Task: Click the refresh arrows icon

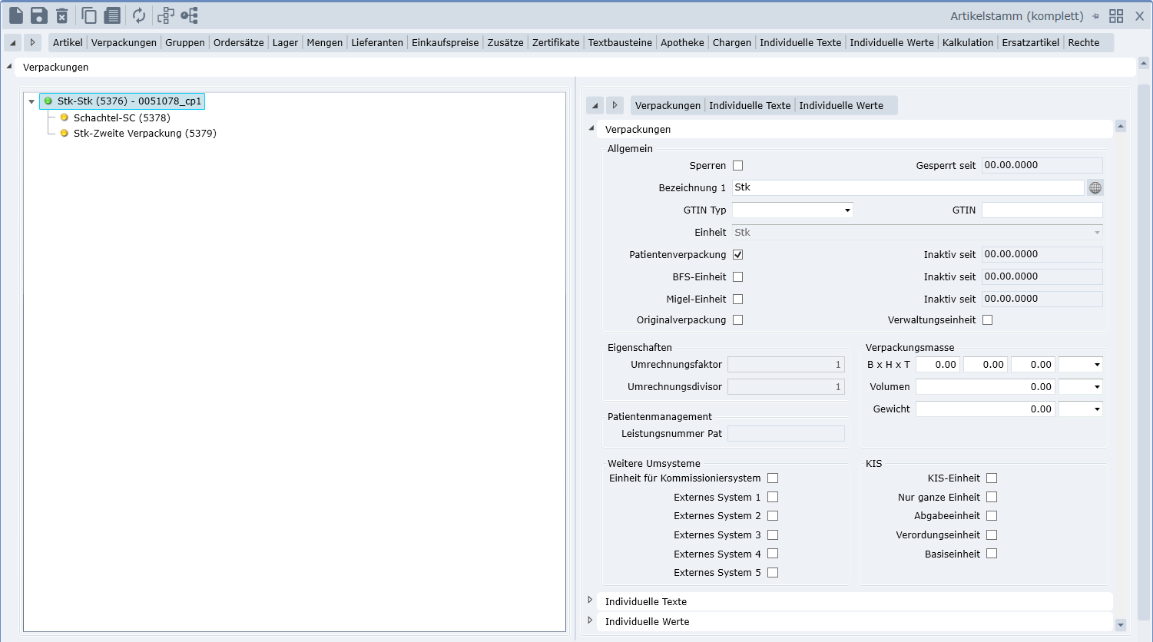Action: (139, 15)
